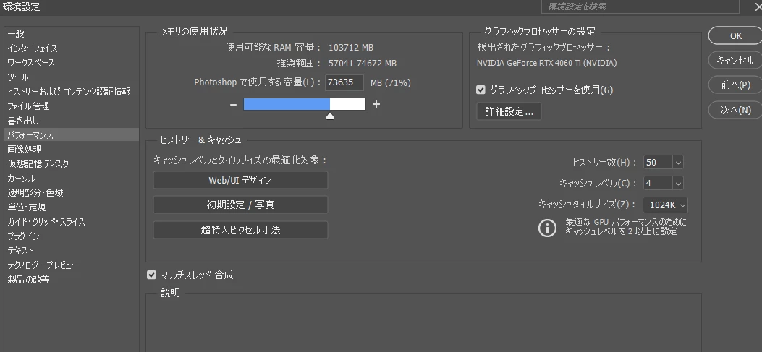The width and height of the screenshot is (762, 352).
Task: Select インターフェイス category
Action: tap(72, 48)
